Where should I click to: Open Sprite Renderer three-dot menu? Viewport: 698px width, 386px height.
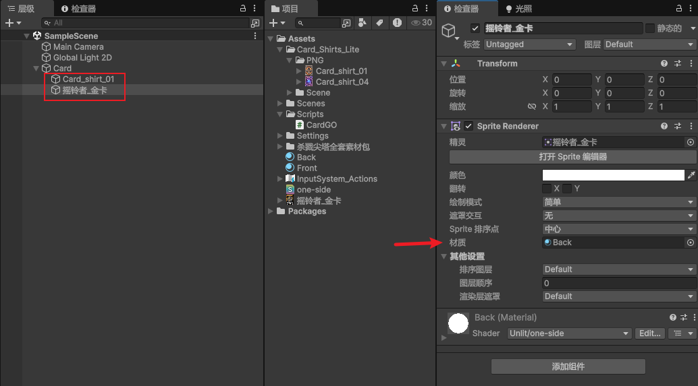691,126
